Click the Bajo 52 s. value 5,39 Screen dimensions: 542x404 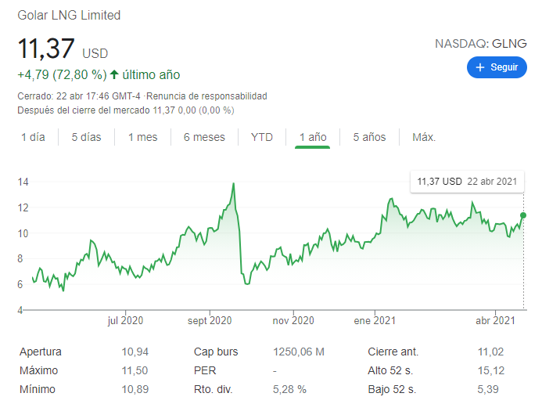(x=488, y=389)
